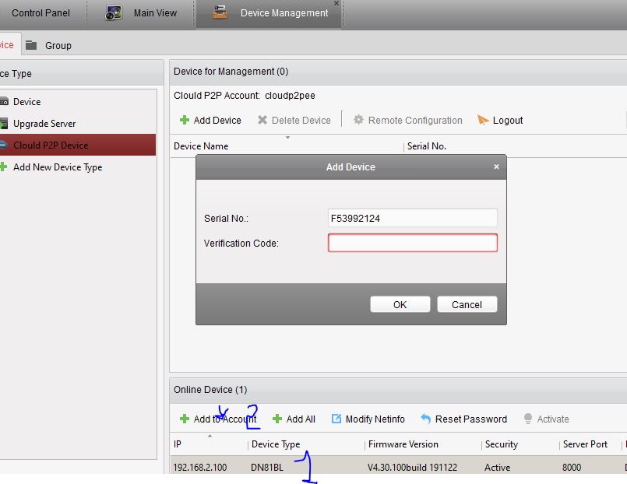The height and width of the screenshot is (484, 627).
Task: Confirm with the OK button
Action: (400, 305)
